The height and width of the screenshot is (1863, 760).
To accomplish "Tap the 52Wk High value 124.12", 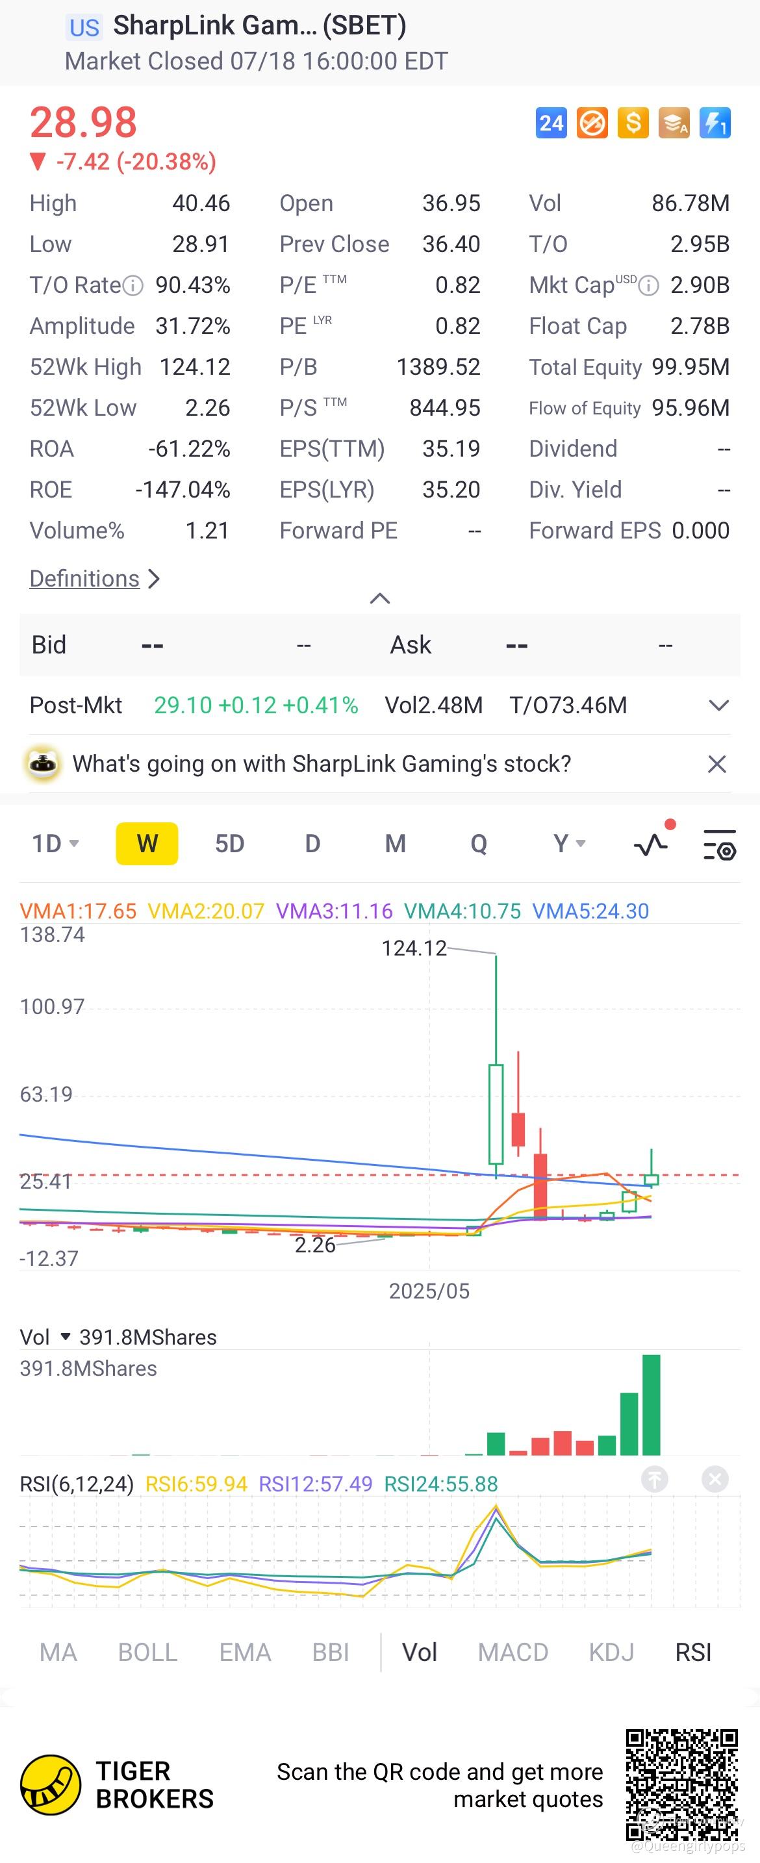I will [194, 366].
